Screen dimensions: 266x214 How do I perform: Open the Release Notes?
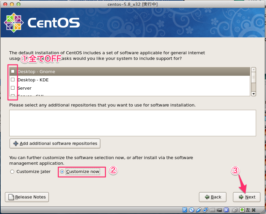tap(27, 197)
